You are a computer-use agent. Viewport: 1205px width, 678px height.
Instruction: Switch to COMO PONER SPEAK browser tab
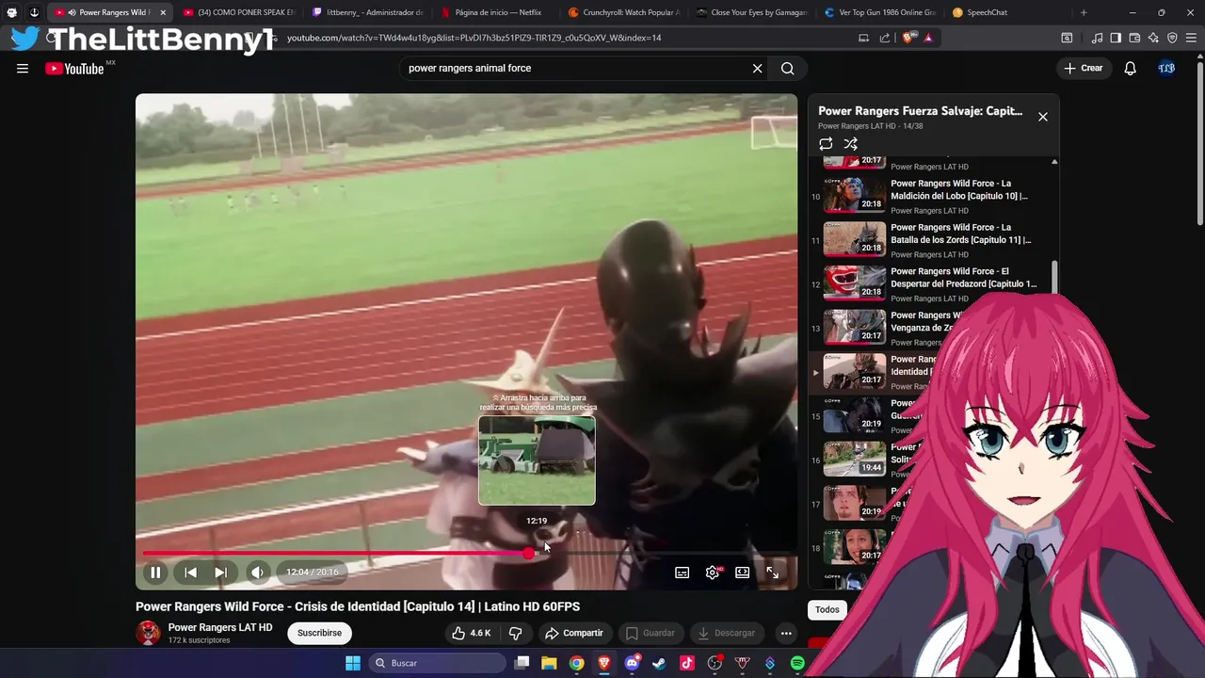[x=238, y=12]
